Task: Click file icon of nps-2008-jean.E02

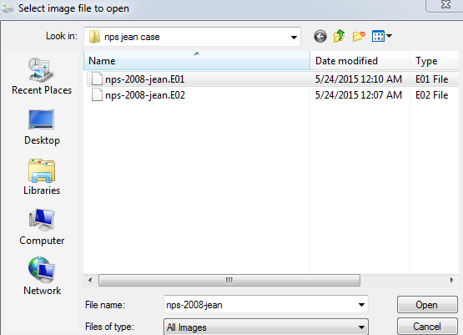Action: pyautogui.click(x=97, y=95)
